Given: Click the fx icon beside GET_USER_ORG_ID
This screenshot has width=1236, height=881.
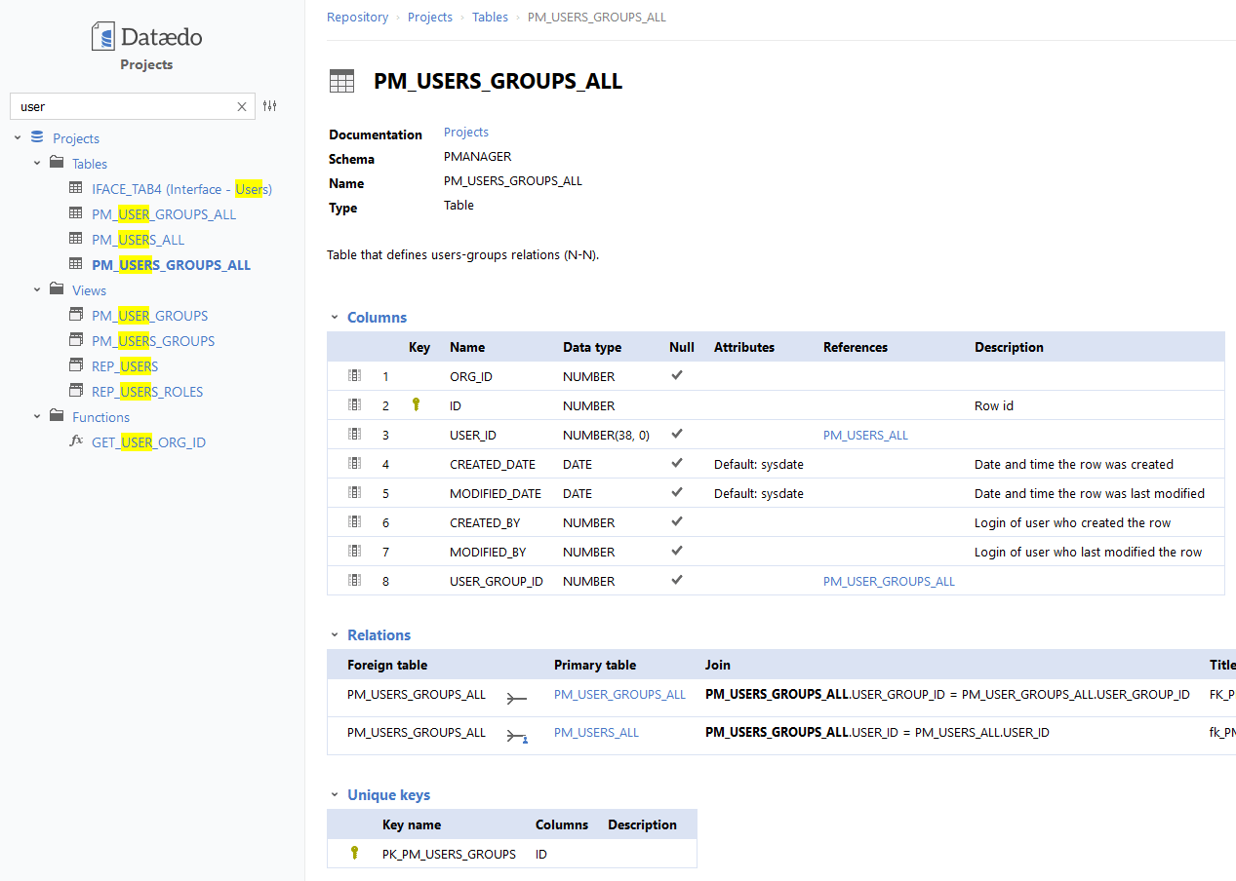Looking at the screenshot, I should (x=76, y=441).
